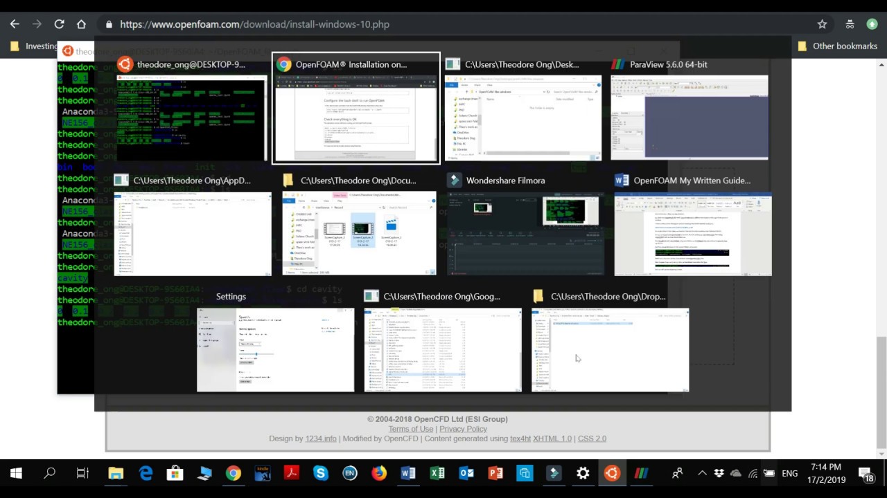Open the XHTML 1.0 link
The height and width of the screenshot is (498, 887).
pos(552,439)
